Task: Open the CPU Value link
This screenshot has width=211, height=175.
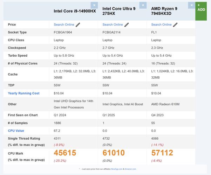Action: coord(16,131)
